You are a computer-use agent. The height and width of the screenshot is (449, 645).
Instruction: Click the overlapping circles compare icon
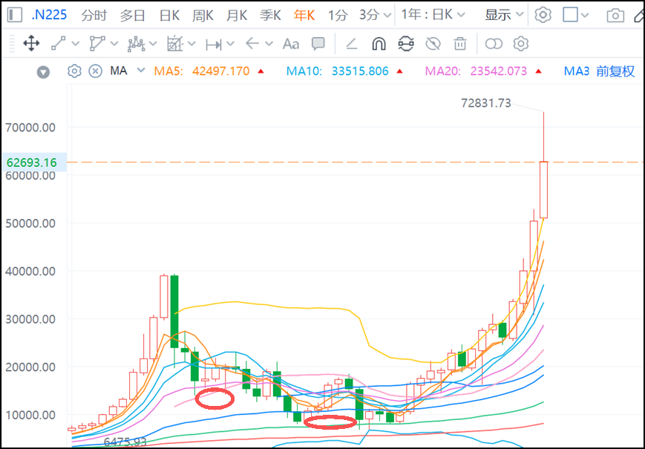tap(494, 44)
